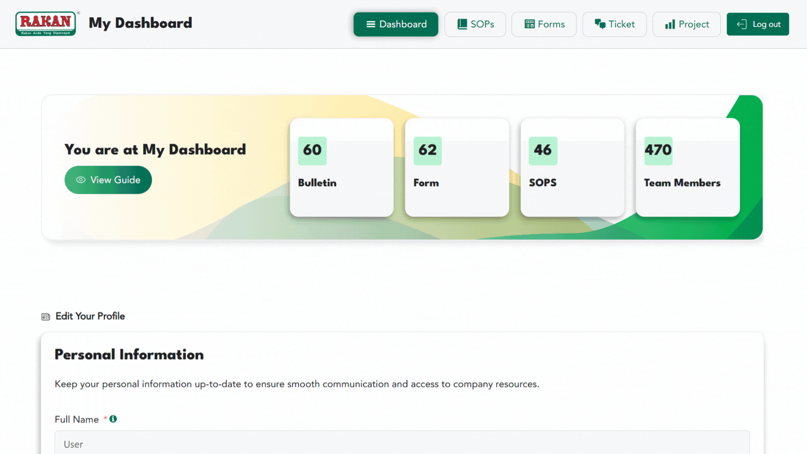Click the eye icon in View Guide
Viewport: 807px width, 454px height.
tap(81, 180)
